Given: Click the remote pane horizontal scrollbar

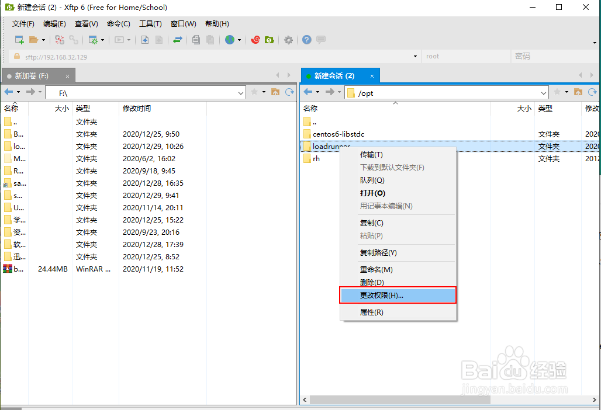Looking at the screenshot, I should coord(400,399).
